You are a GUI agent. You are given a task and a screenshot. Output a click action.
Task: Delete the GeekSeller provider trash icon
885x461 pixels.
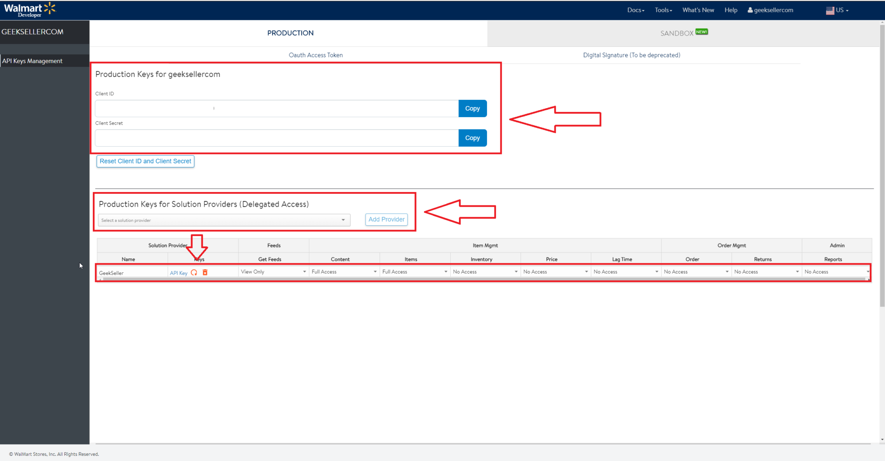click(205, 272)
